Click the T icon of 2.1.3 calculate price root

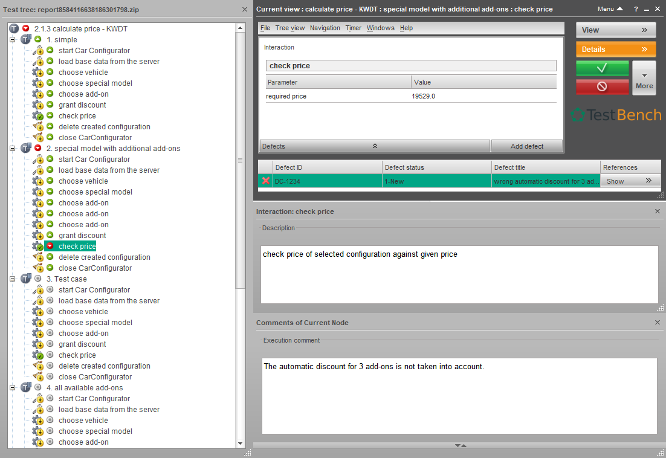coord(14,28)
